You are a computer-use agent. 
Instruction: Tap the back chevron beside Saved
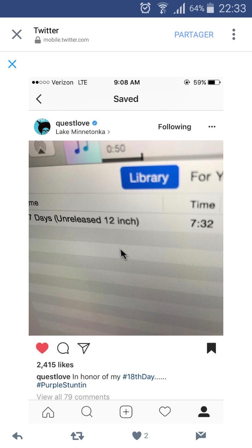point(39,99)
